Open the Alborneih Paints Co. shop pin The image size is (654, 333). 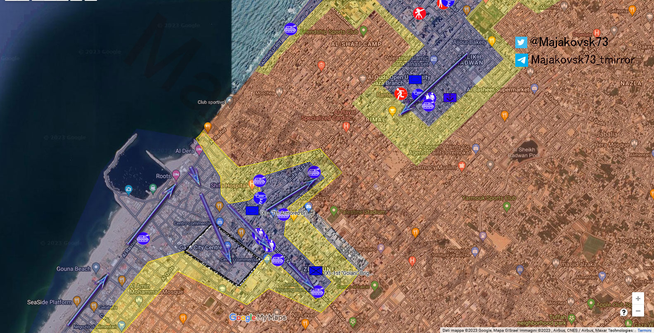click(476, 148)
